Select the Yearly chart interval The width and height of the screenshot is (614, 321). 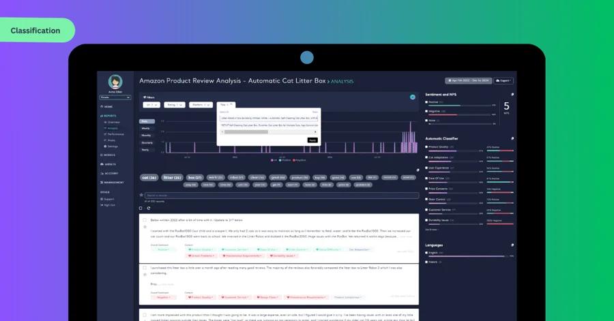pyautogui.click(x=147, y=150)
